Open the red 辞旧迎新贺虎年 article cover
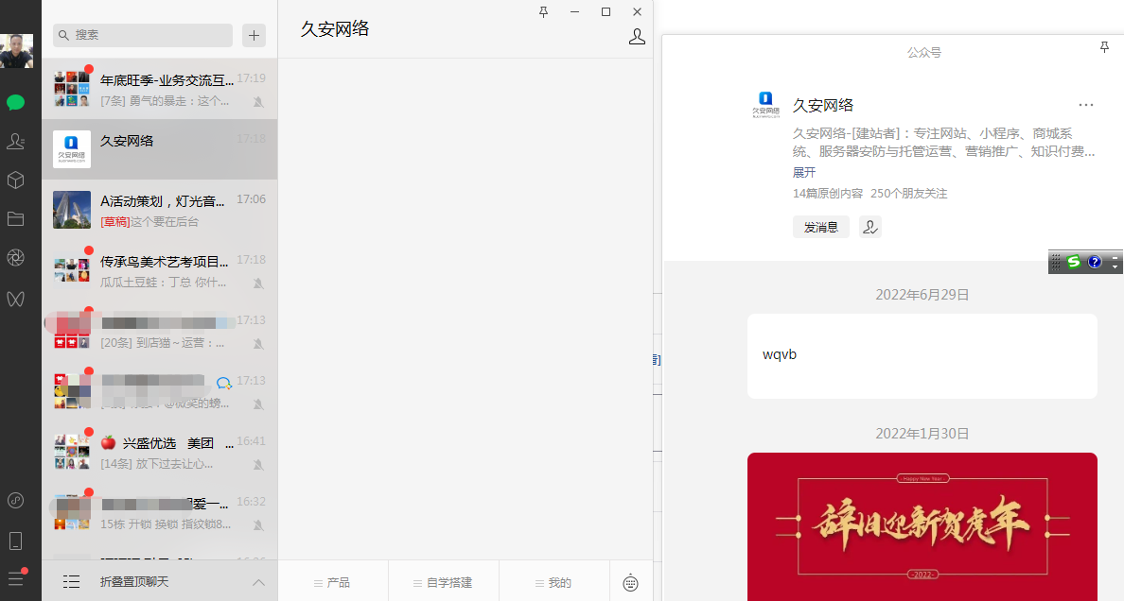1124x601 pixels. click(x=922, y=526)
